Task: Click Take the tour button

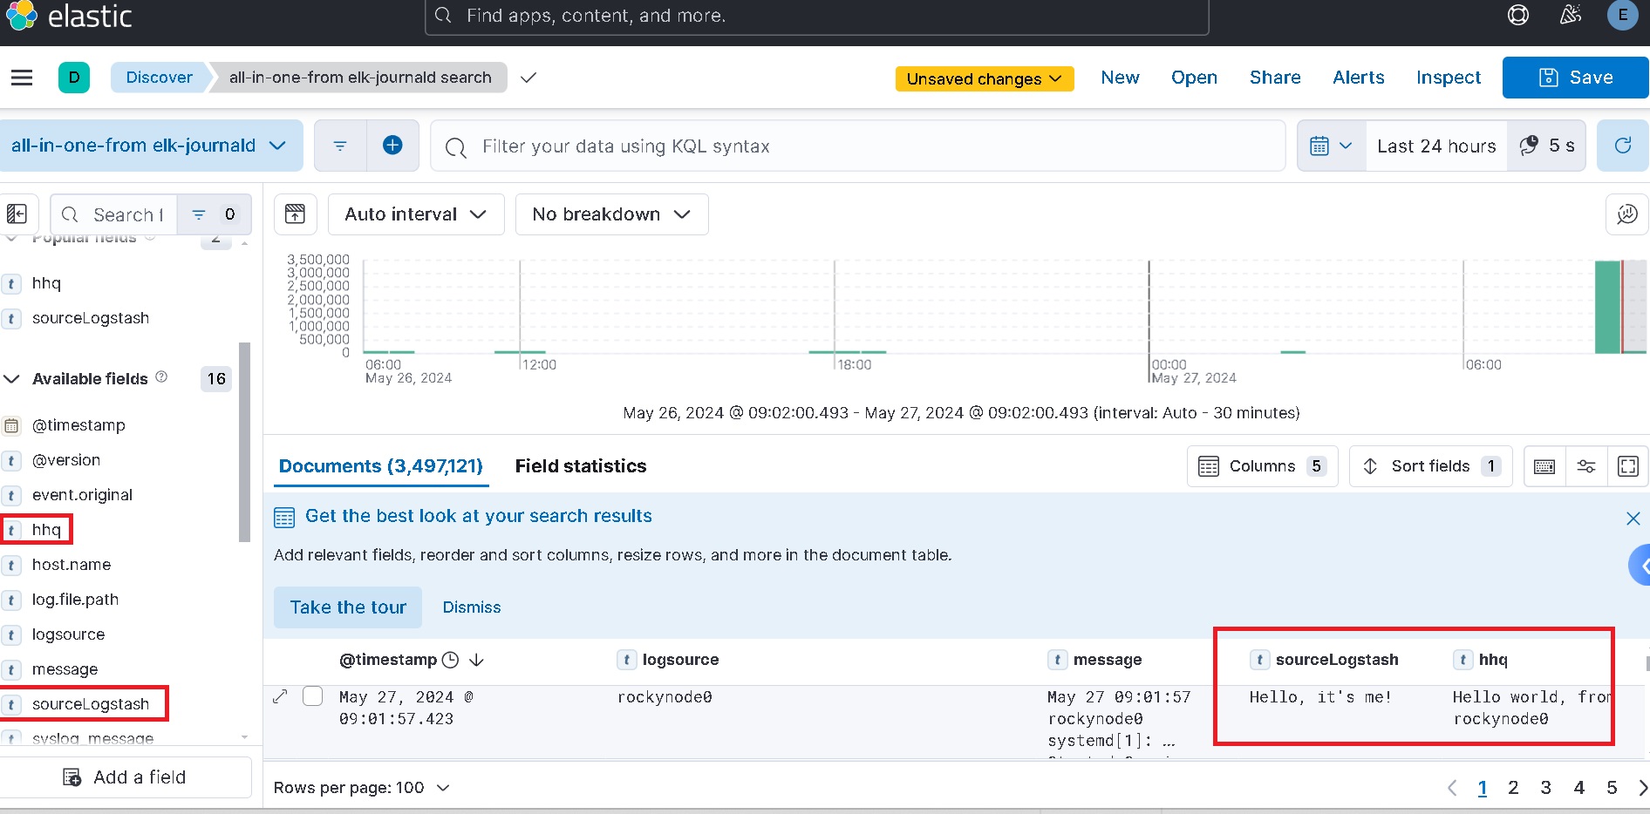Action: click(x=348, y=607)
